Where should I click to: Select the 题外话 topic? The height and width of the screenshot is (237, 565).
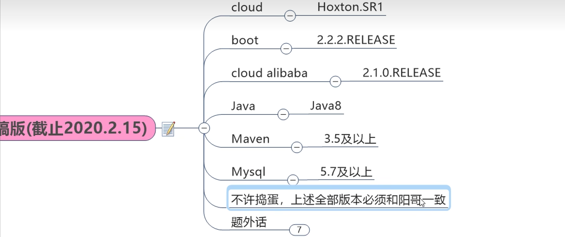click(249, 222)
